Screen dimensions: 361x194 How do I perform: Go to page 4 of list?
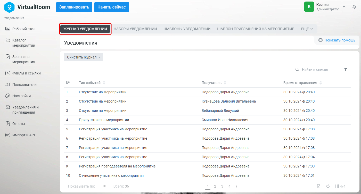tap(229, 186)
